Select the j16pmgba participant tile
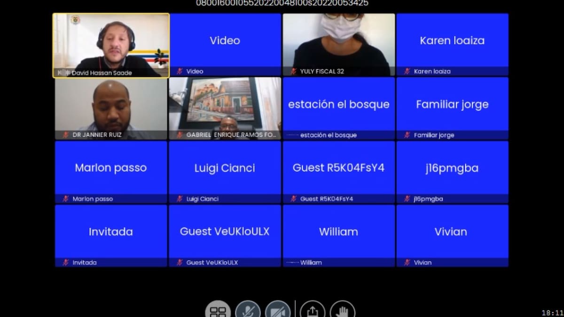This screenshot has height=317, width=564. pos(452,168)
